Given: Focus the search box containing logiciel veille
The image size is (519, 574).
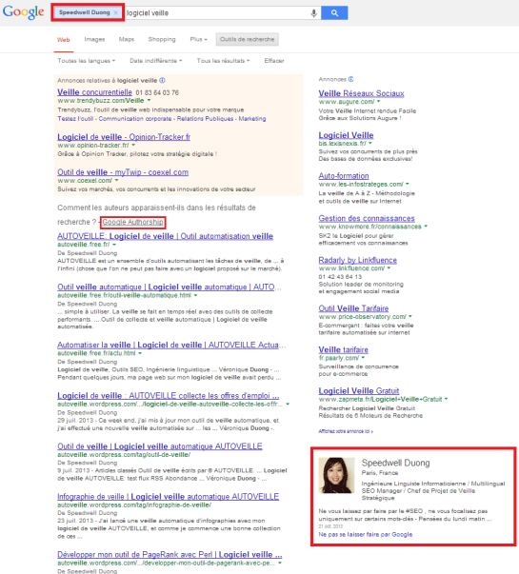Looking at the screenshot, I should [217, 13].
